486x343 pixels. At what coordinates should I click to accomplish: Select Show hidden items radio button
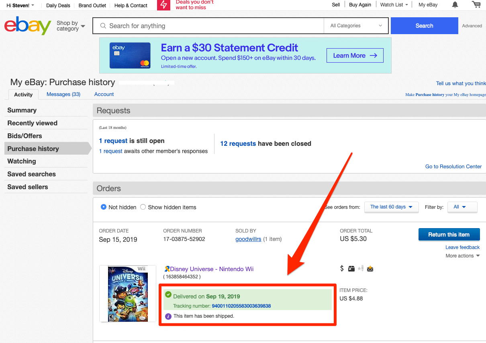(x=143, y=207)
